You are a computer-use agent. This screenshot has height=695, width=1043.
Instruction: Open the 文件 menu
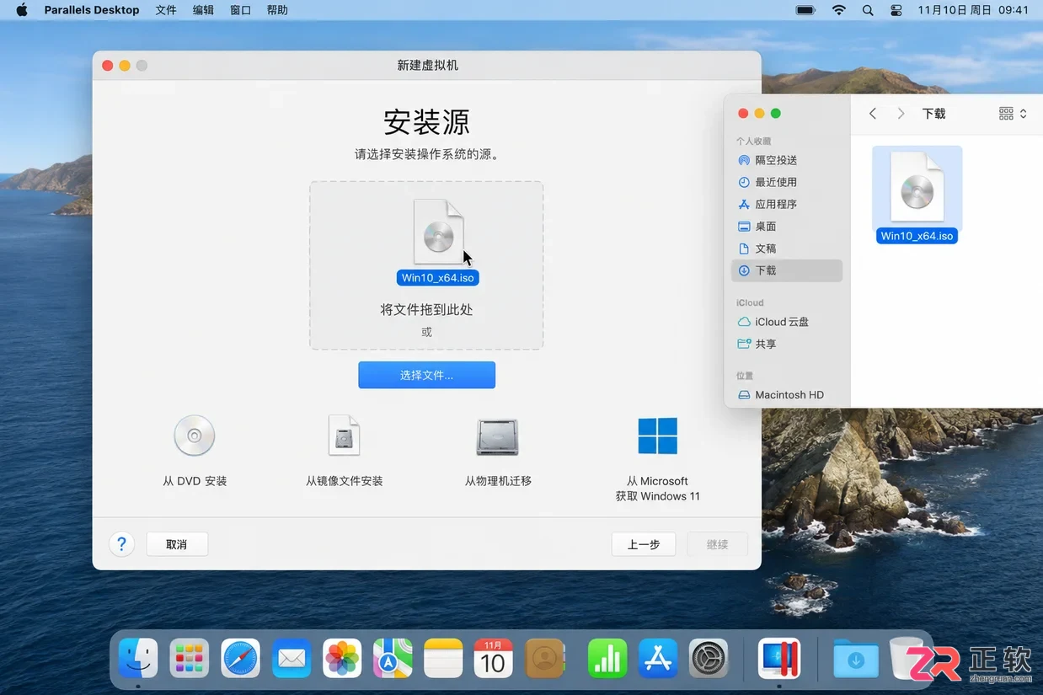pos(166,10)
